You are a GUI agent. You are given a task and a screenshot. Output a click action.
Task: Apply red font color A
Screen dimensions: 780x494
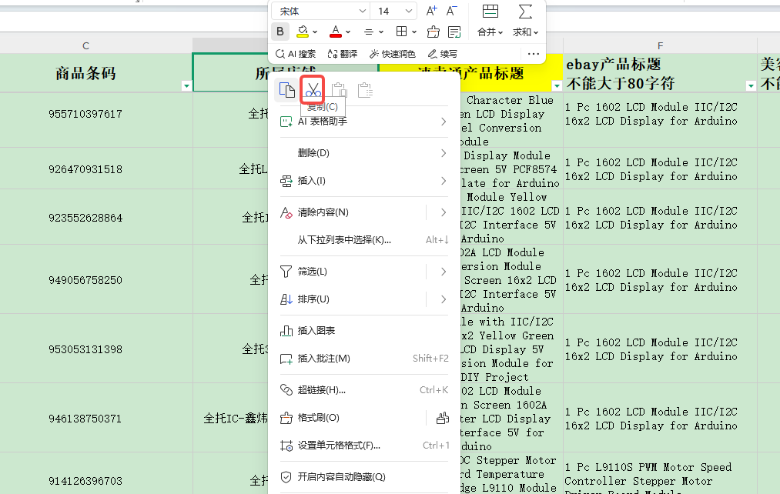point(336,32)
